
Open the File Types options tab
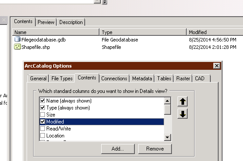coord(62,79)
